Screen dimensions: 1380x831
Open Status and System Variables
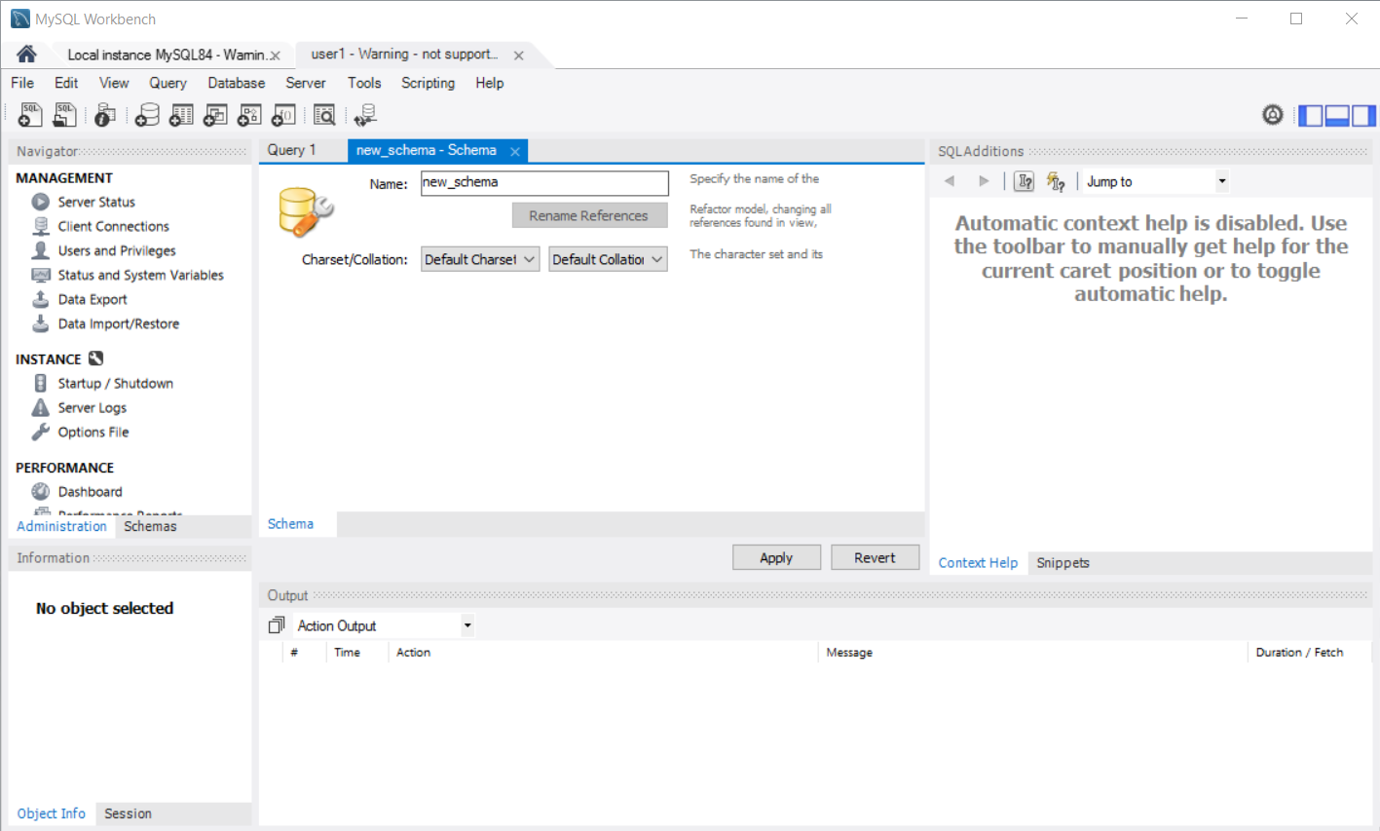140,275
